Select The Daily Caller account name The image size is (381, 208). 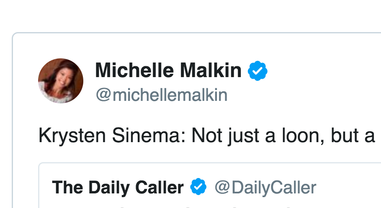[118, 188]
